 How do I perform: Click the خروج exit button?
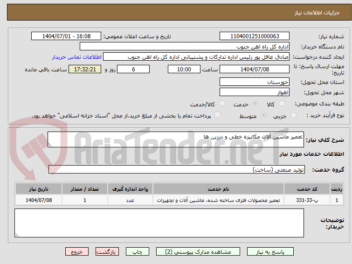click(x=77, y=252)
